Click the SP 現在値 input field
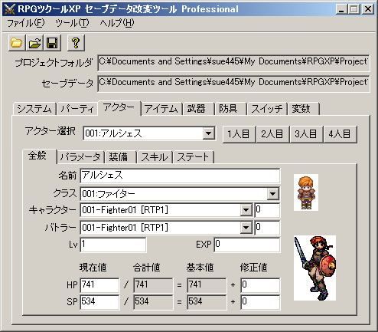Viewport: 378px width, 332px height. tap(99, 302)
